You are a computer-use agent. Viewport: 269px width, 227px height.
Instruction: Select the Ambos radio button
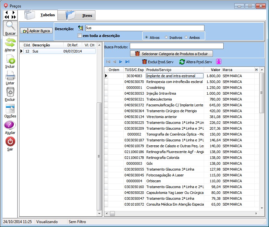(x=186, y=38)
